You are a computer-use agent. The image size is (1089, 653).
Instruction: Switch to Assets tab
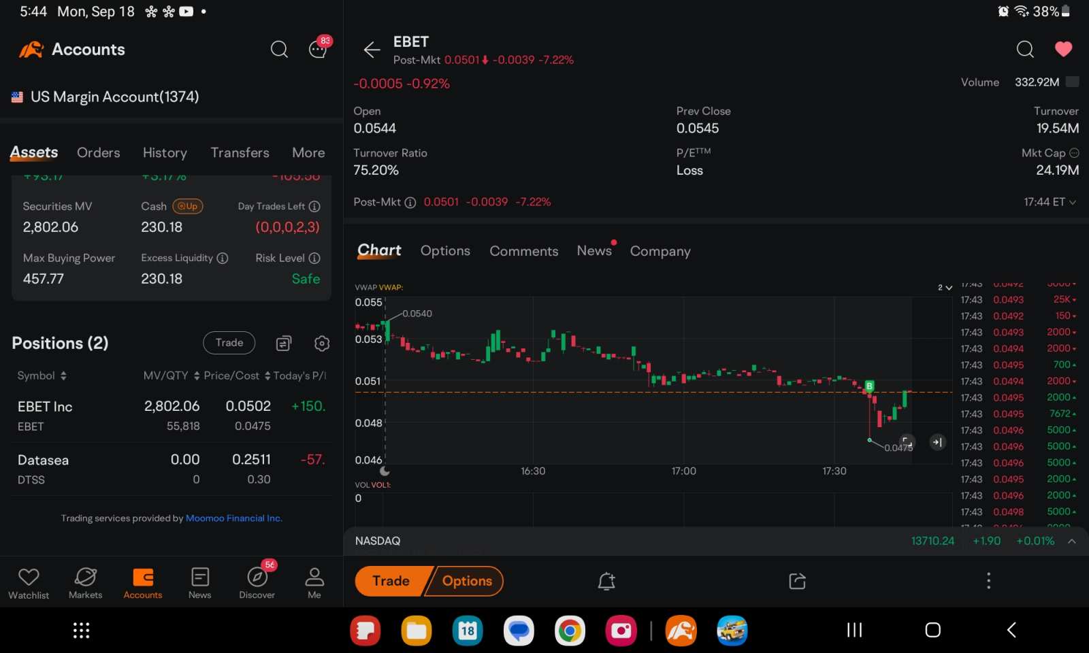(34, 152)
